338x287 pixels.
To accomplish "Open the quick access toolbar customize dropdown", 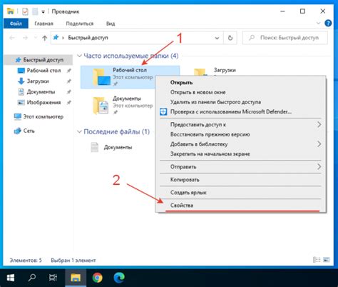I will (x=43, y=11).
